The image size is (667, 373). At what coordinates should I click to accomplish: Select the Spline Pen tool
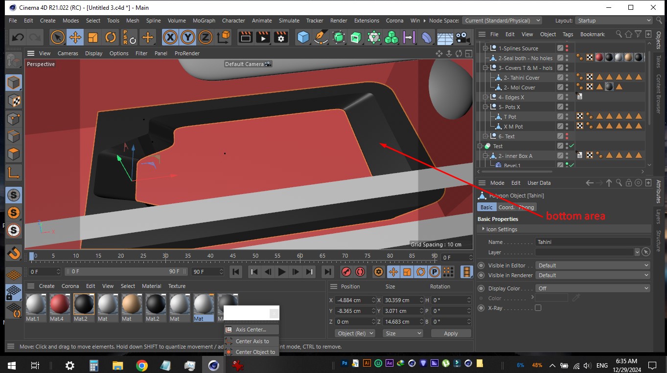[x=321, y=37]
